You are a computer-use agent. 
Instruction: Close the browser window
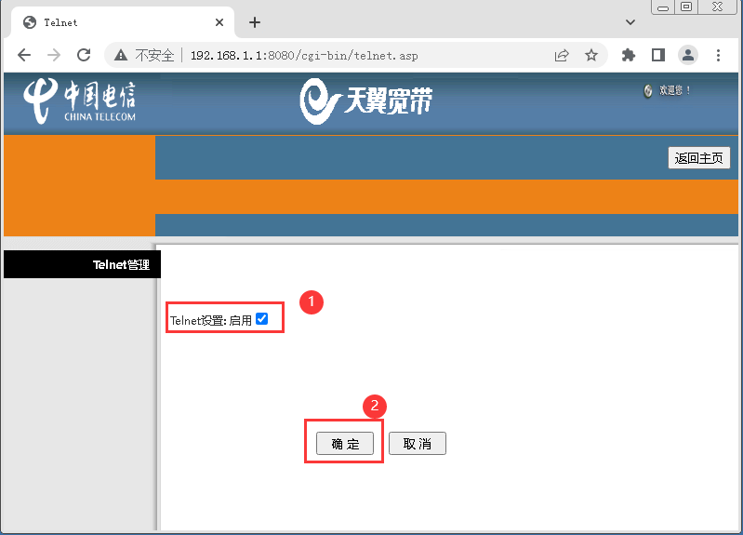coord(717,7)
